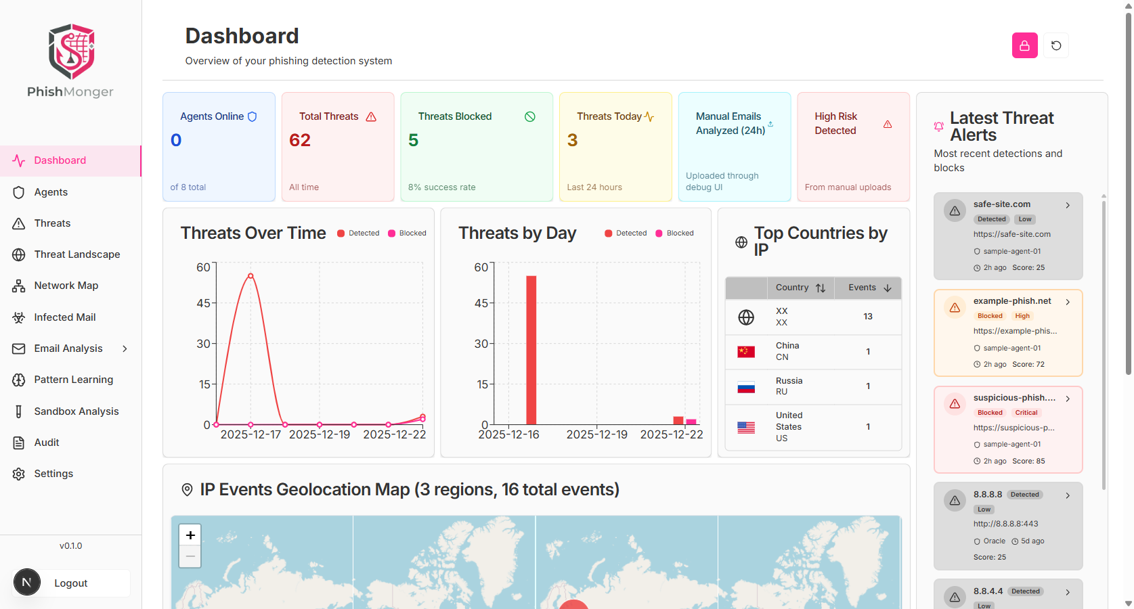This screenshot has height=609, width=1134.
Task: Click the pink lock icon button
Action: coord(1024,45)
